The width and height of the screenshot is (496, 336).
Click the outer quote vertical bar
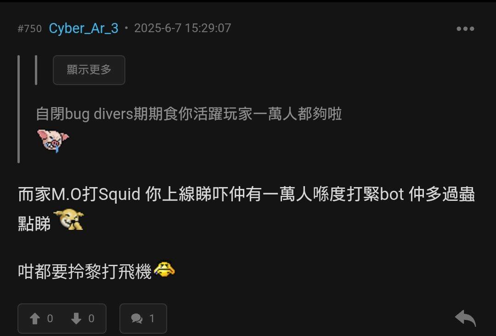19,109
